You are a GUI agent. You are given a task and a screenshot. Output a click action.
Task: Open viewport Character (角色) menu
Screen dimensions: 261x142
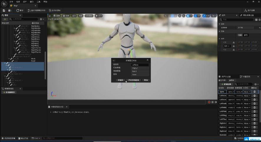80,16
